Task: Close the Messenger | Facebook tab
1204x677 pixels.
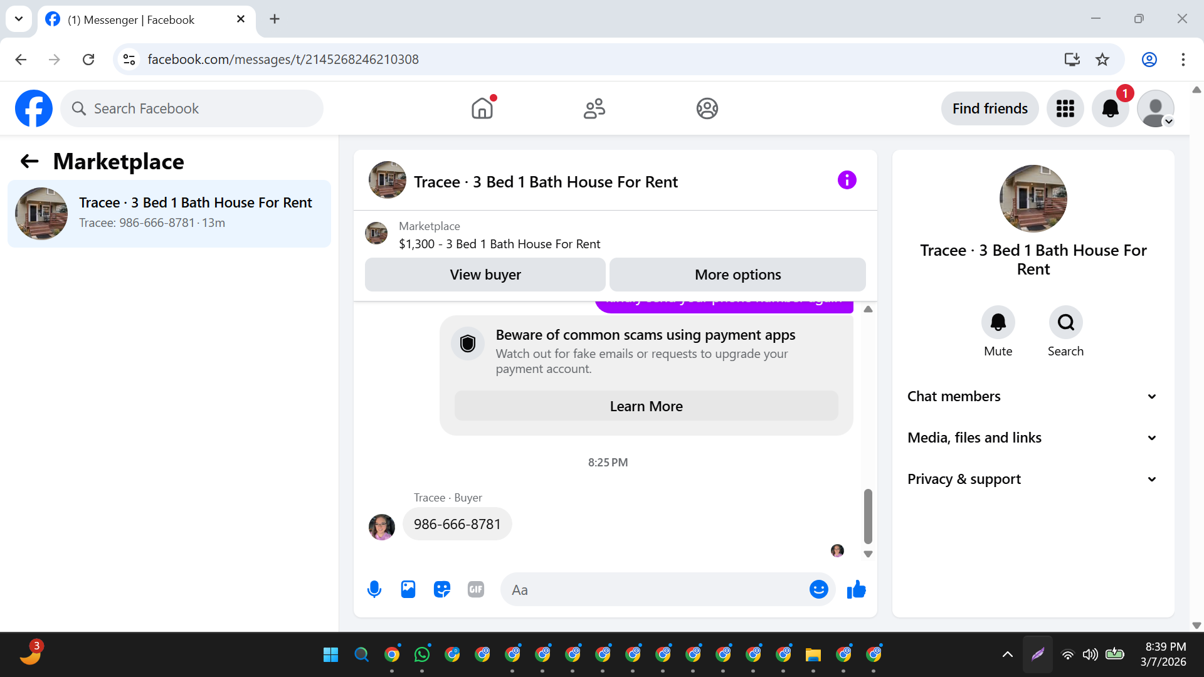Action: point(241,19)
